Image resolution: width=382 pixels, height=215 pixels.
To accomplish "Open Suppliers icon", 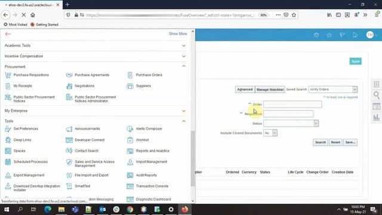I will [x=130, y=86].
